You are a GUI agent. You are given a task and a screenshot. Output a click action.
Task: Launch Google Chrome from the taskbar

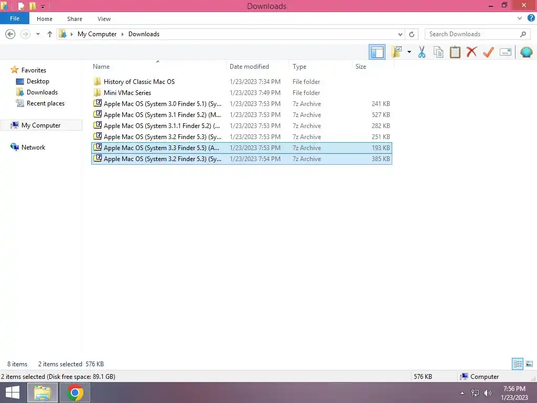click(x=75, y=393)
